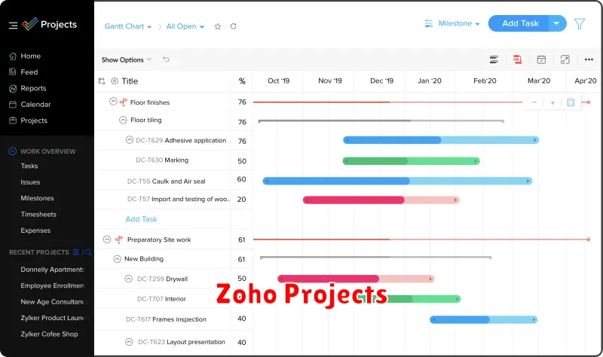Select DC-T55 Caulk and Air seal task
Image resolution: width=603 pixels, height=357 pixels.
tap(166, 182)
